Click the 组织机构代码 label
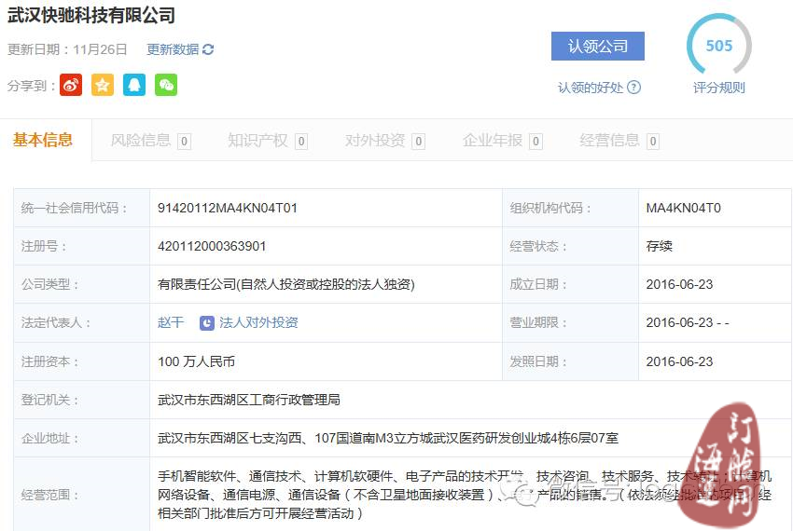This screenshot has width=793, height=531. point(550,208)
